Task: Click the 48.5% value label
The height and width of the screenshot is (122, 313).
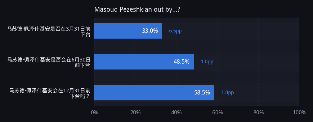Action: (181, 62)
